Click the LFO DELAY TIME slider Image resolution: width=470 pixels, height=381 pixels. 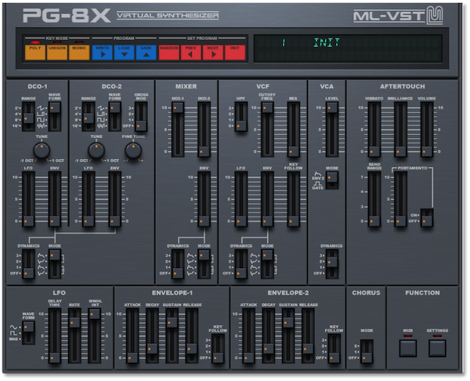point(55,336)
